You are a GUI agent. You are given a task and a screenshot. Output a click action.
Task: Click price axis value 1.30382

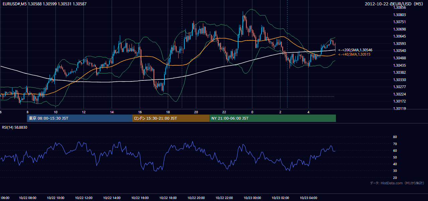point(400,72)
